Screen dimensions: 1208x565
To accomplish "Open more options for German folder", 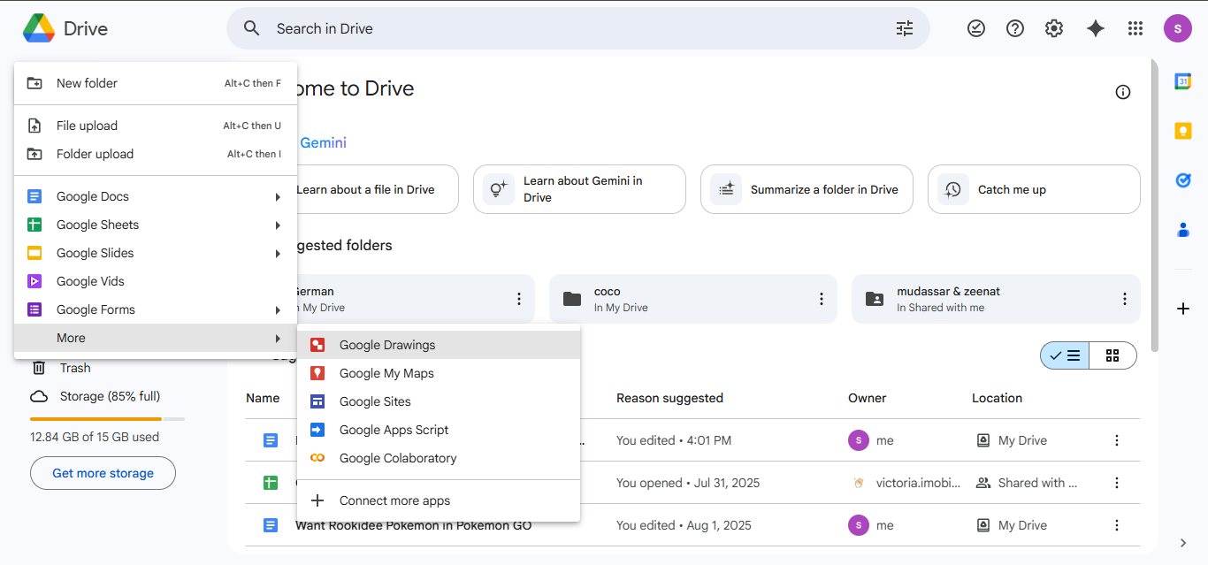I will coord(519,299).
